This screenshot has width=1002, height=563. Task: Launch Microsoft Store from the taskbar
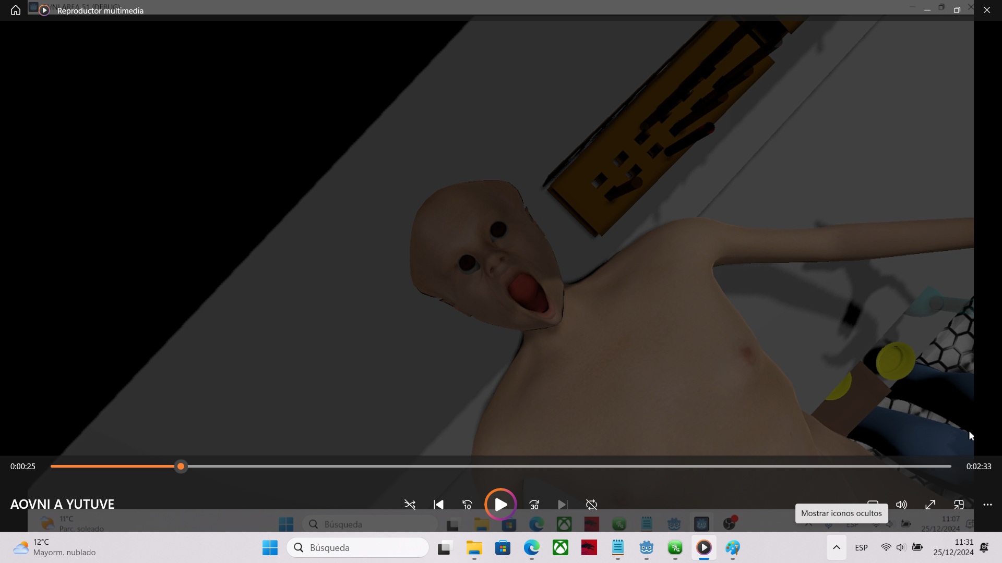click(503, 548)
